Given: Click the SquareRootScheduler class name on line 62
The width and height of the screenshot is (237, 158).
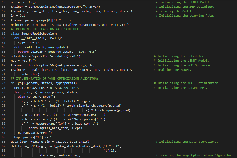Looking at the screenshot, I should 36,34.
